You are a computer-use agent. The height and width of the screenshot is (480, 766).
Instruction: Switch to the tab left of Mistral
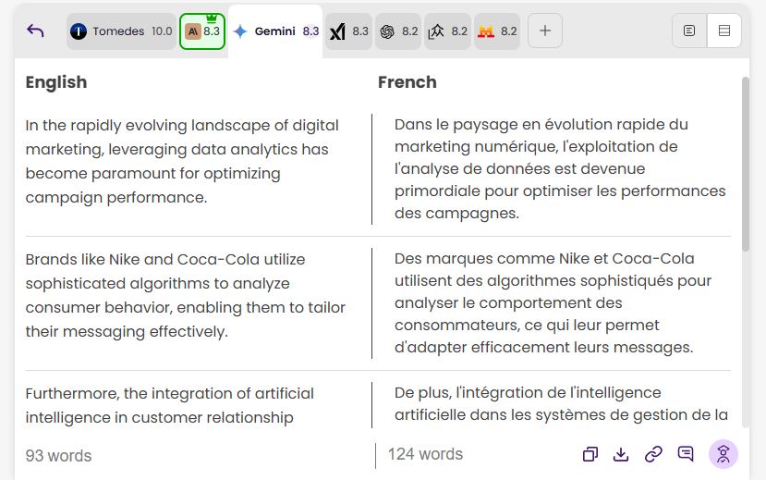[x=447, y=31]
